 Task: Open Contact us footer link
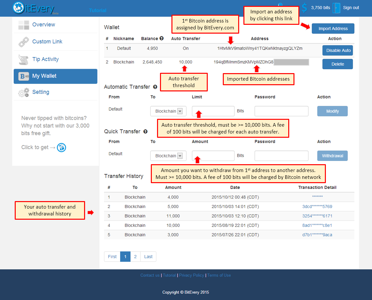tap(150, 276)
